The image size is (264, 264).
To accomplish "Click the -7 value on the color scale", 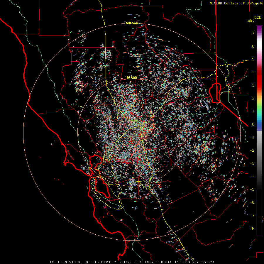I will 252,215.
